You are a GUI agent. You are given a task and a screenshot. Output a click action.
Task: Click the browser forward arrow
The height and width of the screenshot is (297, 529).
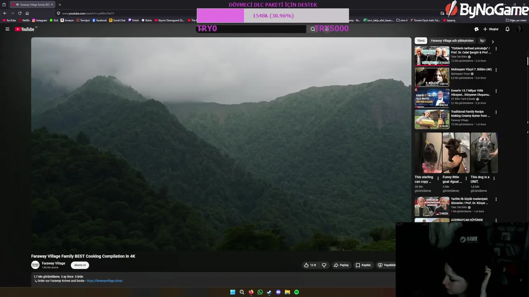tap(12, 13)
